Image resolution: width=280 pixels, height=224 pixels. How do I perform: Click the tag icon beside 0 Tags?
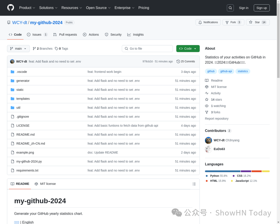(x=57, y=48)
